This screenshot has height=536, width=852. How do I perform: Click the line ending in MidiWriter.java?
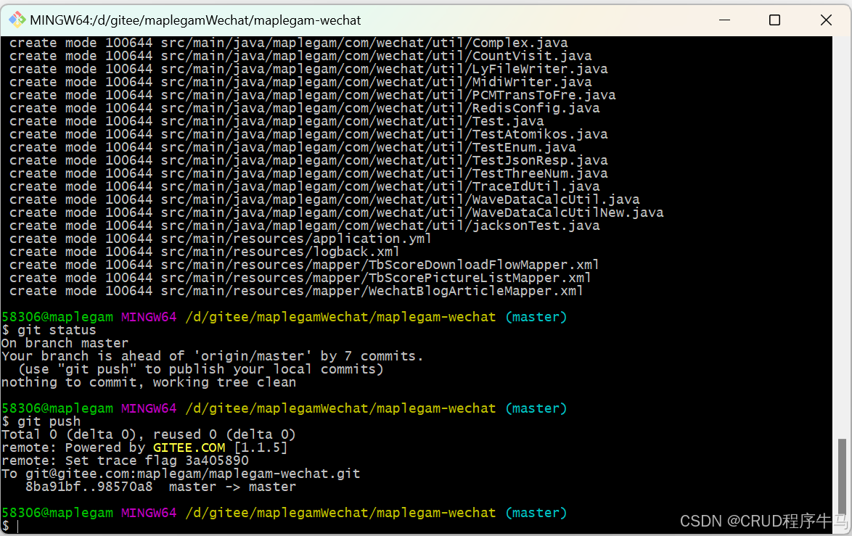click(x=300, y=82)
